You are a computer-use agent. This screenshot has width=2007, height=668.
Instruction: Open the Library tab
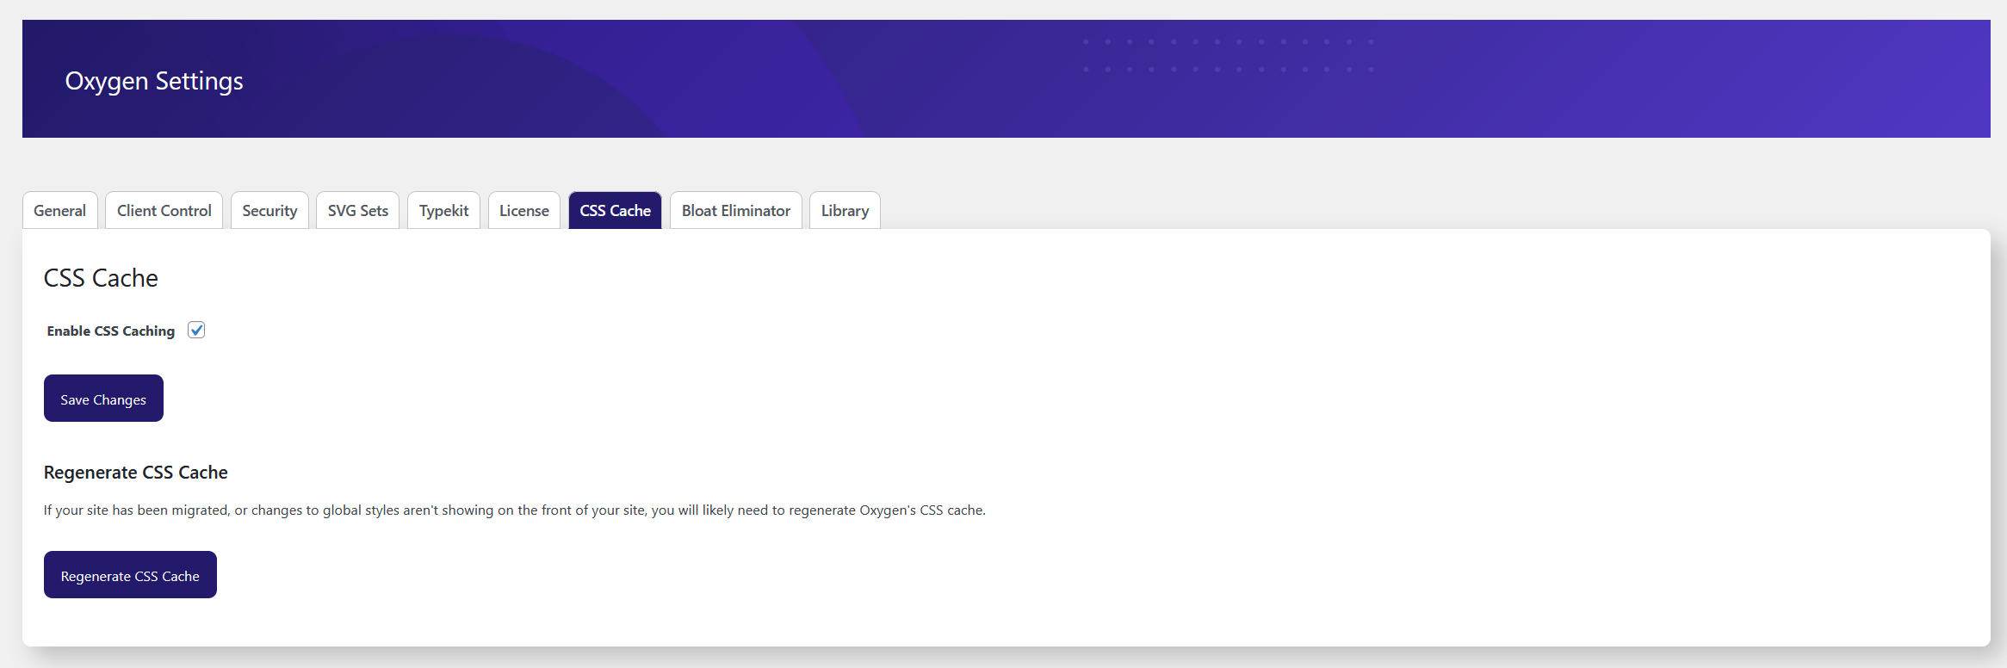845,211
